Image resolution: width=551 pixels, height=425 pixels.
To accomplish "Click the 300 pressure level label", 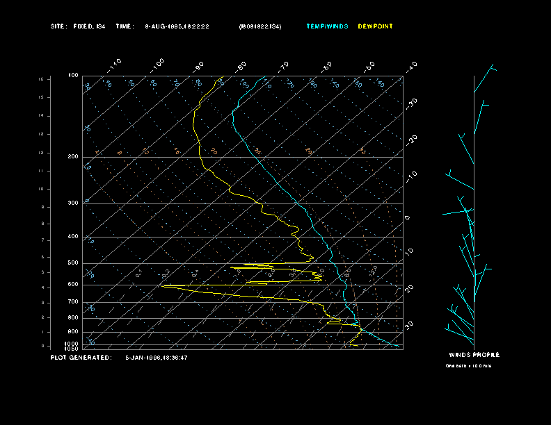I will 73,203.
